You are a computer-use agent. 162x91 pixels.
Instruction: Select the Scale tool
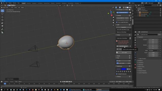pos(2,23)
